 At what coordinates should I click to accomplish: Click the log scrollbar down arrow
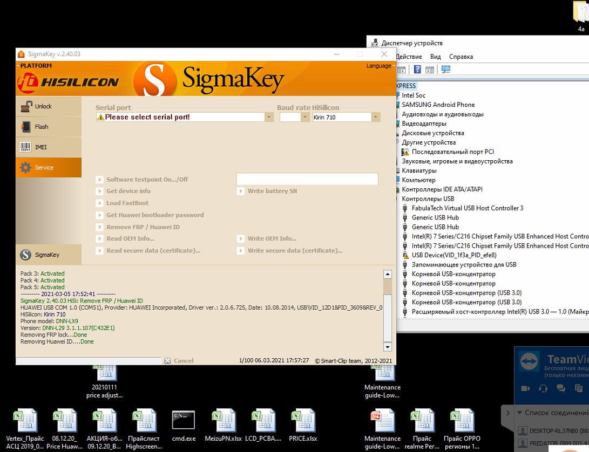[x=387, y=346]
